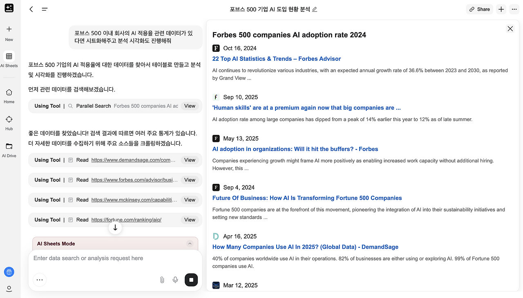Open the fortune.com/ranking/aiq link
This screenshot has width=523, height=298.
pos(126,220)
